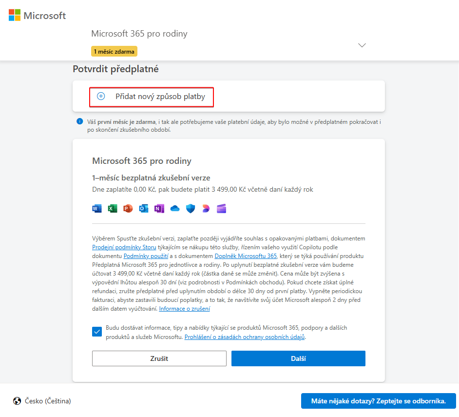Click the Word app icon
This screenshot has height=417, width=459.
click(x=97, y=209)
